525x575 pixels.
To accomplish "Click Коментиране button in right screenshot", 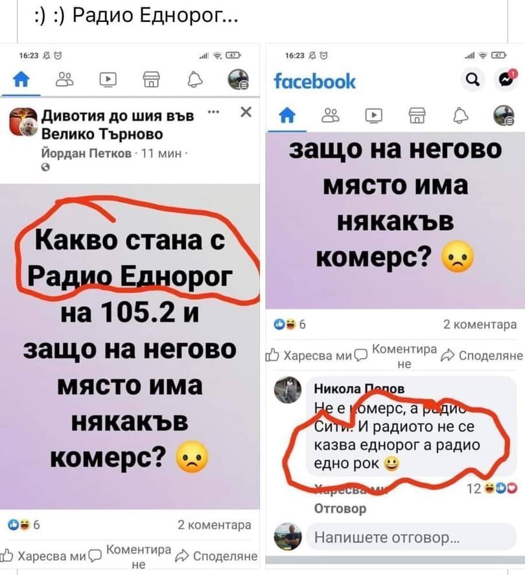I will click(x=398, y=355).
